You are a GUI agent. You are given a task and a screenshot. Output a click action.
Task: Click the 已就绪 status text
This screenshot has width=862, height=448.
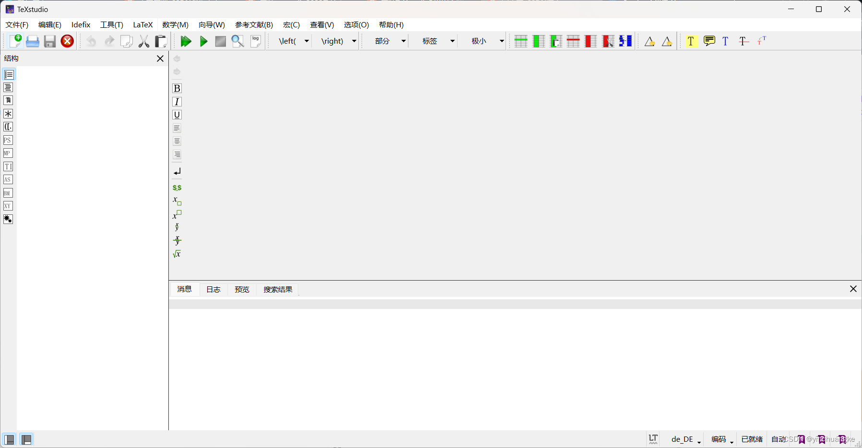pos(752,439)
